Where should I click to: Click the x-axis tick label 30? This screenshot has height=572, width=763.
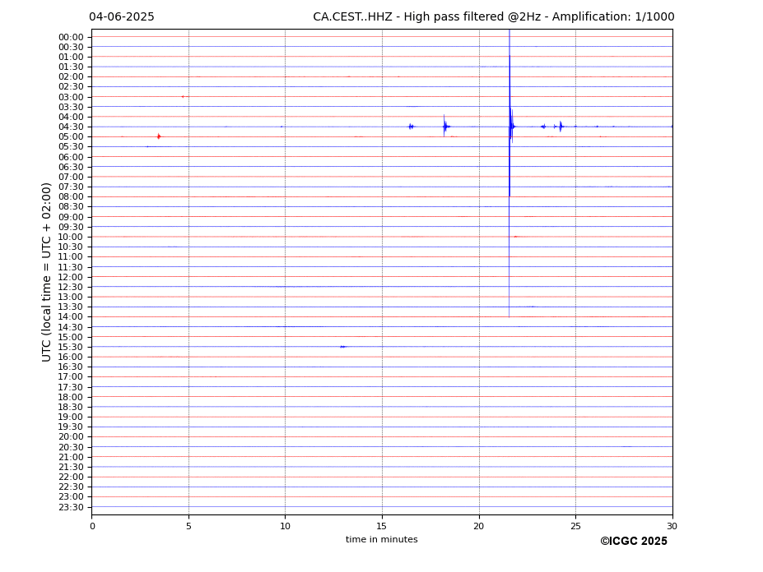point(672,526)
